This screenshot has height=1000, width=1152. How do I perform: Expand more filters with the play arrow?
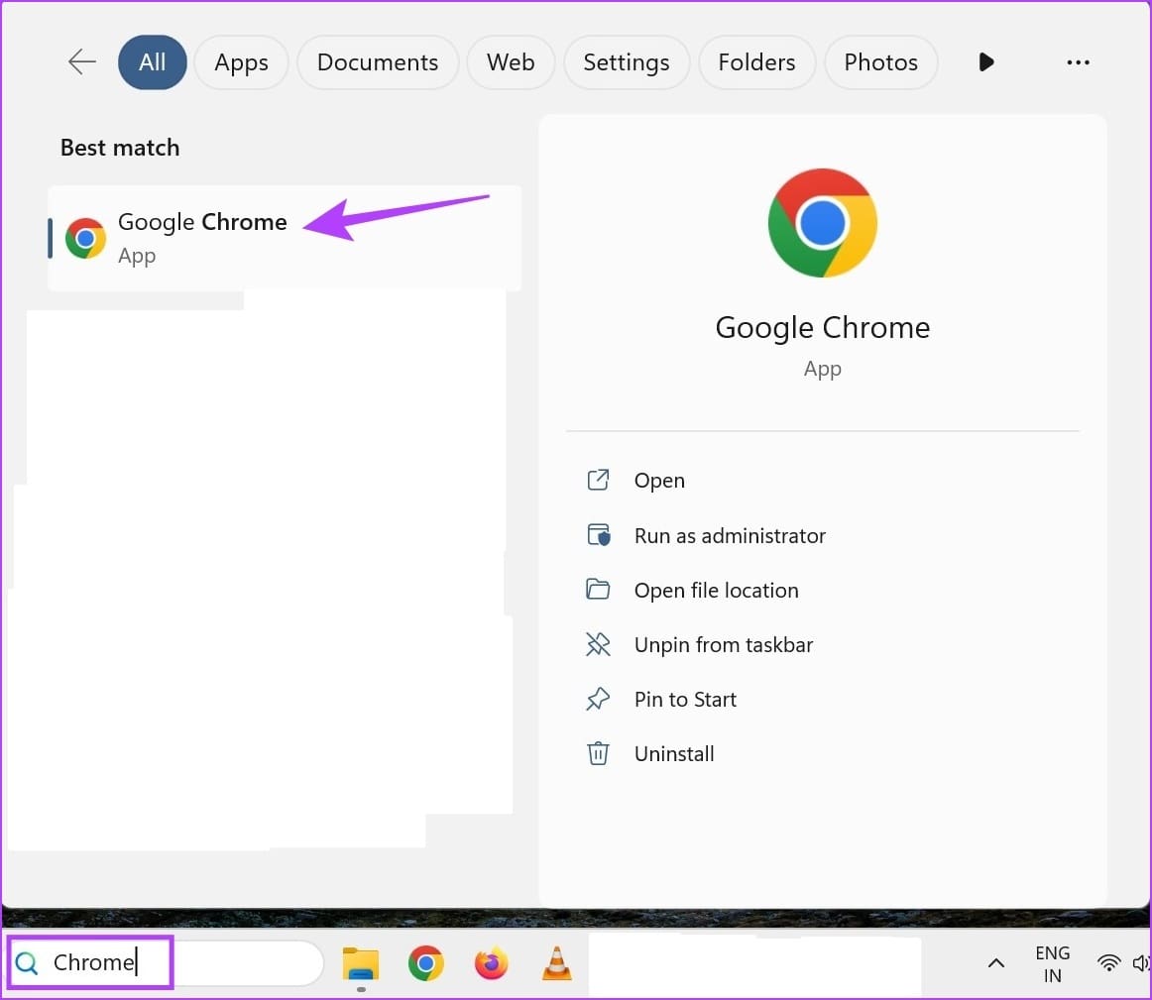(985, 62)
